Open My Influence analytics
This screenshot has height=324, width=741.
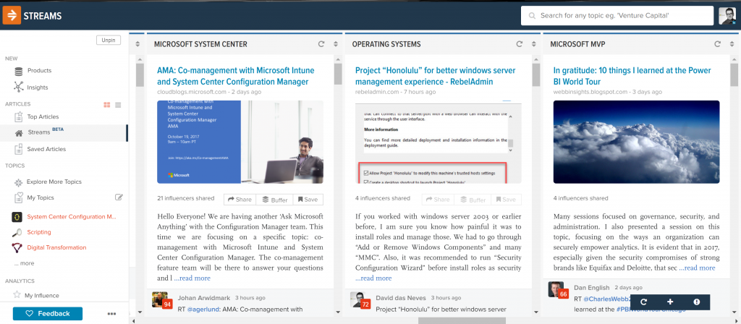(x=41, y=295)
